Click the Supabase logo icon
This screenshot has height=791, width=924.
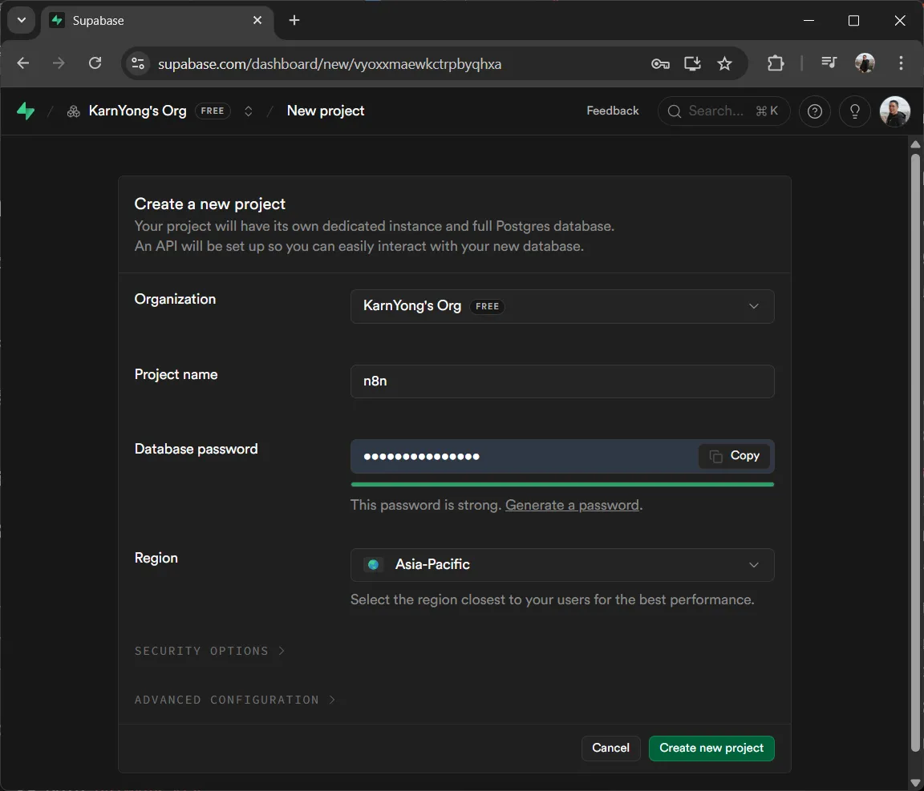[26, 111]
